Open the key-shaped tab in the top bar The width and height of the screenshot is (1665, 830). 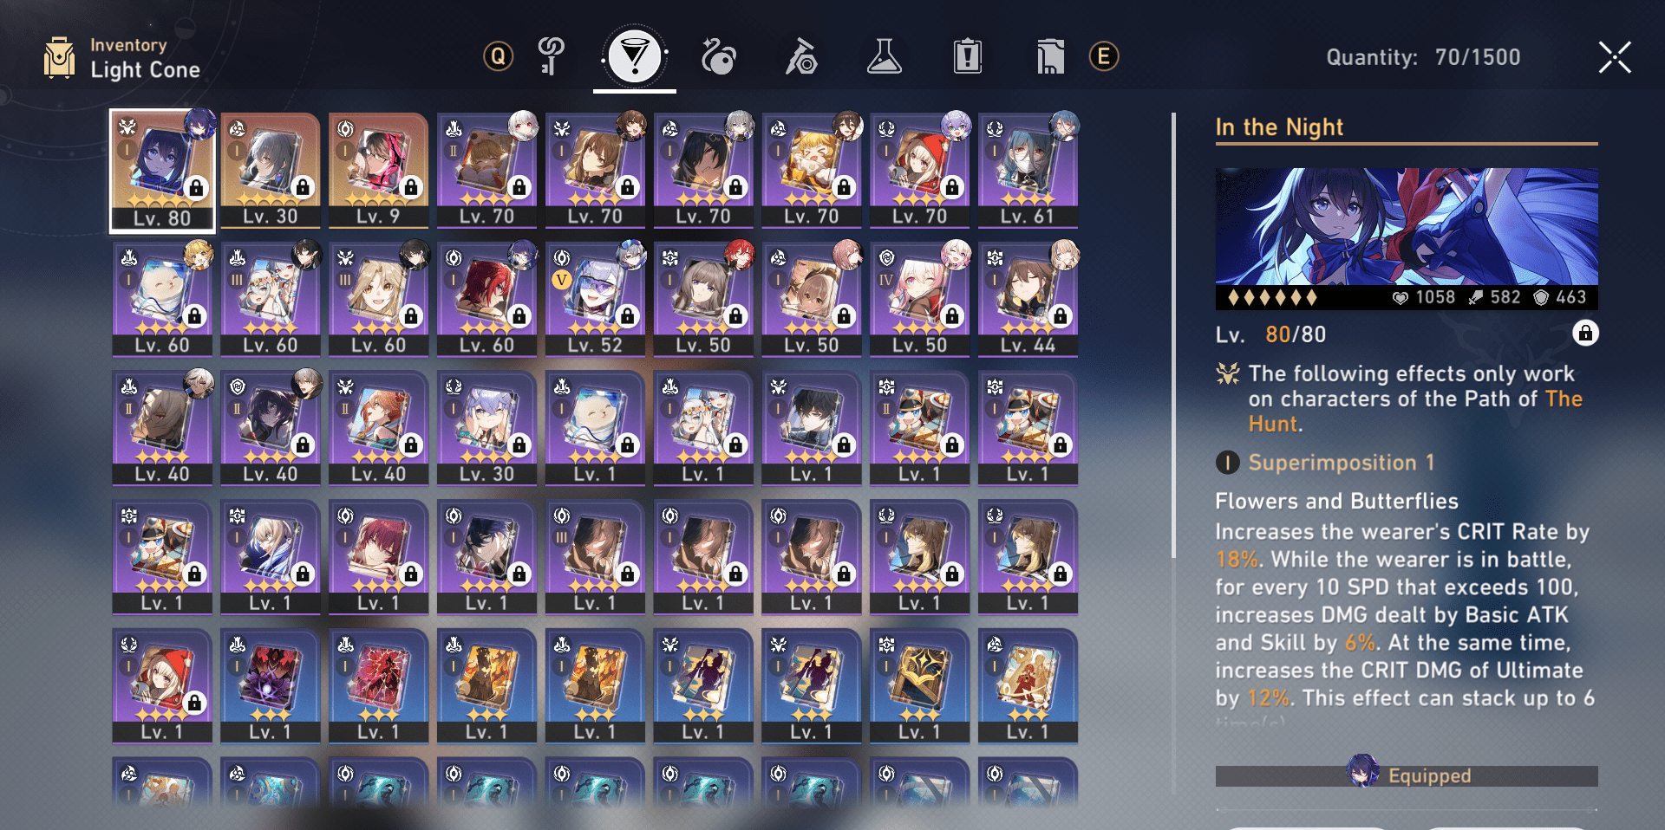(x=552, y=57)
